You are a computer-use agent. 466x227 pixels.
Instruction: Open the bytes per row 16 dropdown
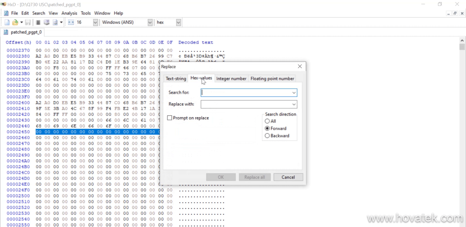click(x=95, y=22)
